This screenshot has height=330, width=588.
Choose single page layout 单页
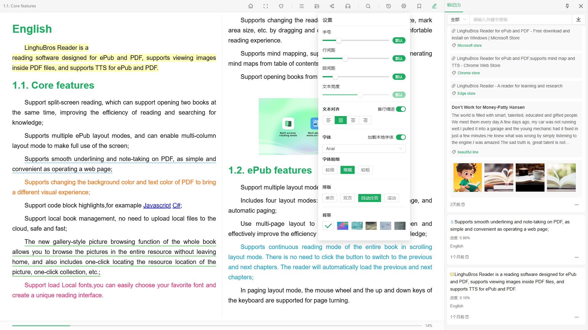pyautogui.click(x=330, y=198)
